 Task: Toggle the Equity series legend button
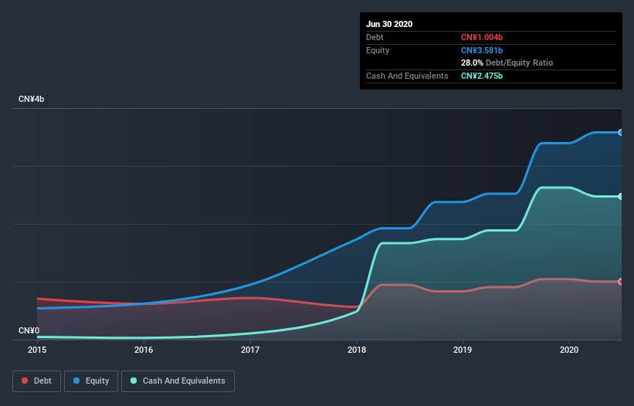[x=91, y=381]
